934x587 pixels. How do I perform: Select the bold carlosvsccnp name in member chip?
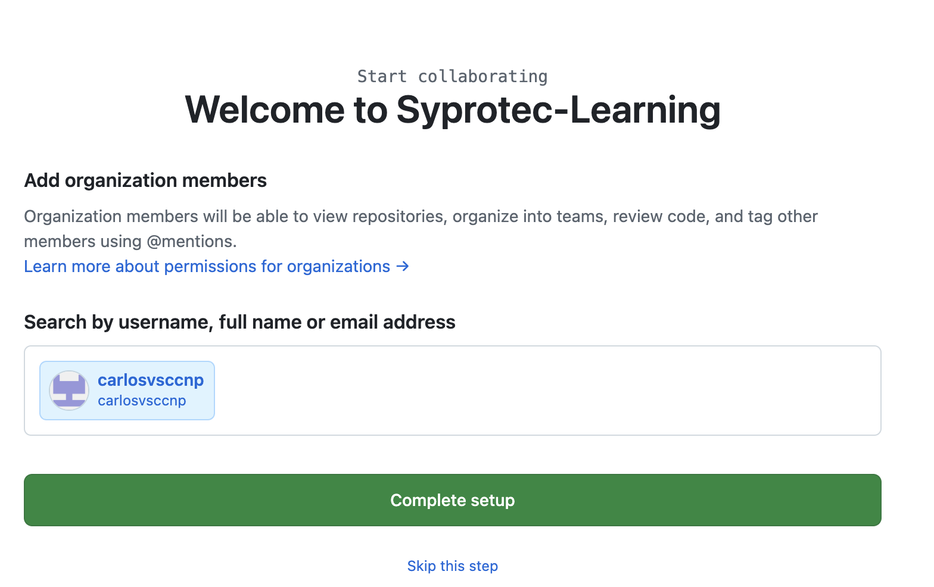[151, 380]
